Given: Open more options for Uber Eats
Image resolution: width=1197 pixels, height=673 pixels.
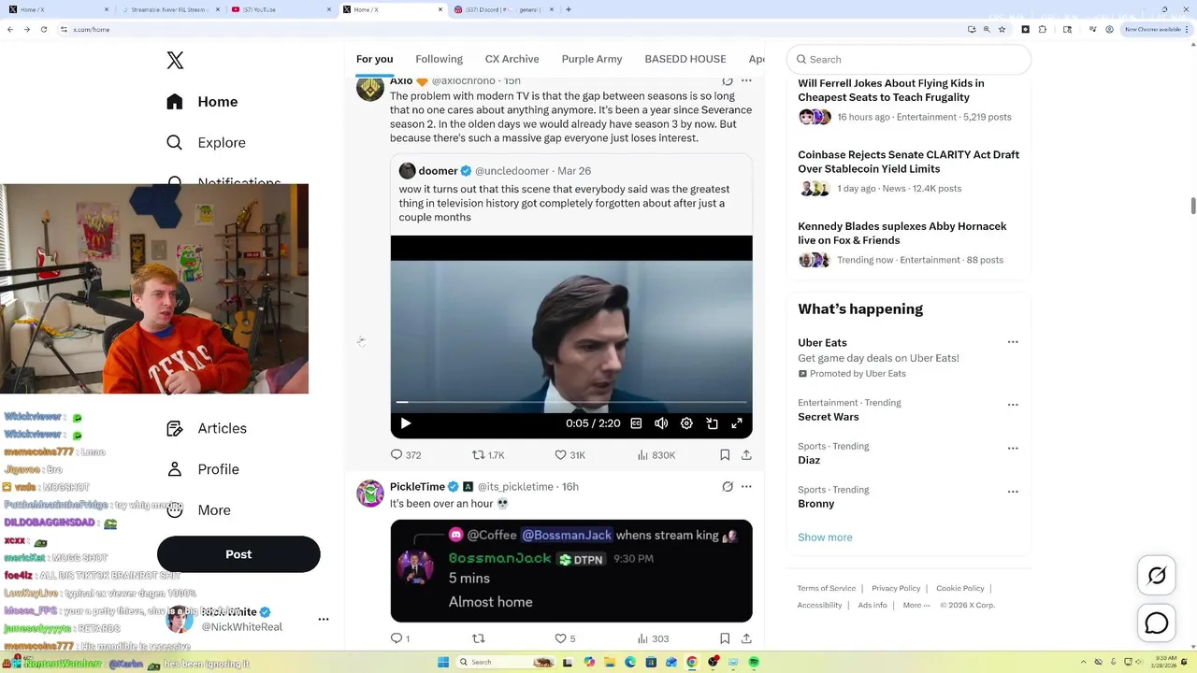Looking at the screenshot, I should 1013,342.
